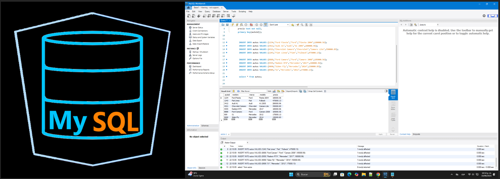Open the Workbench home screen tab
500x179 pixels.
coord(188,8)
